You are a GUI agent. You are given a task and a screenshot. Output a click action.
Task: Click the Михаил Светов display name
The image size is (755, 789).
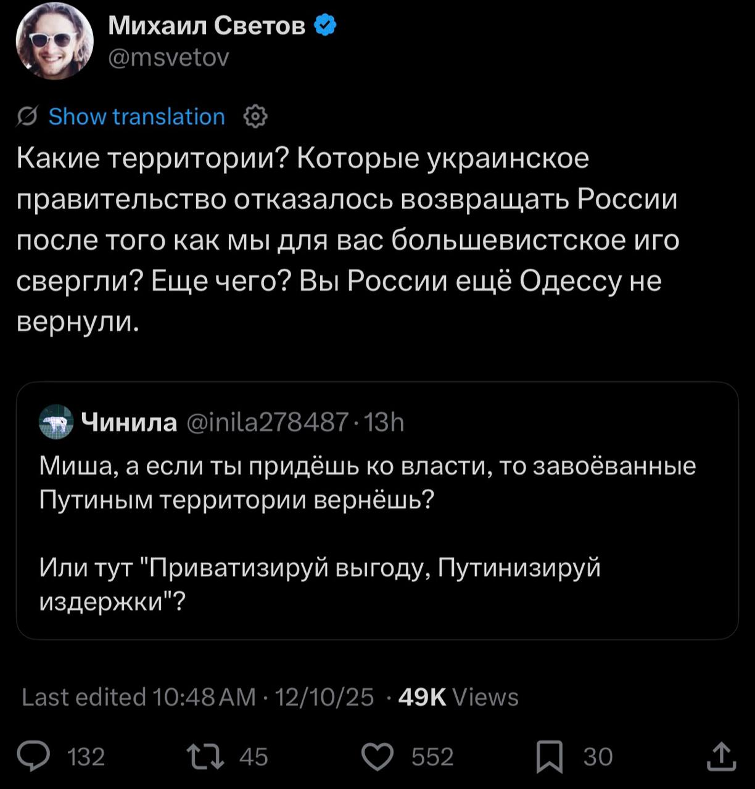(x=207, y=26)
